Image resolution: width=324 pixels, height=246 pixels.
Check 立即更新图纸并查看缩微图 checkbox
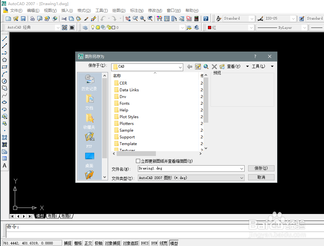138,161
